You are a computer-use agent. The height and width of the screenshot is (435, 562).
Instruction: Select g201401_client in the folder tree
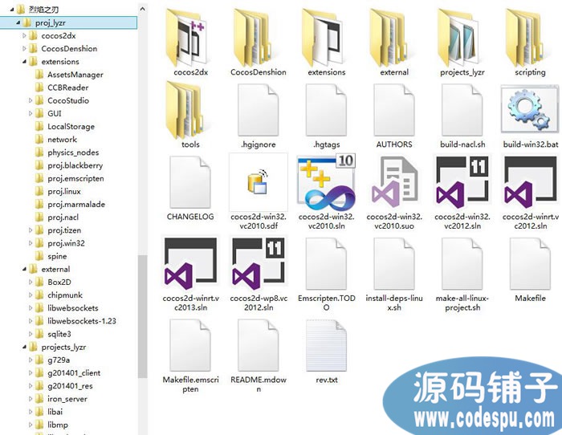(x=74, y=372)
